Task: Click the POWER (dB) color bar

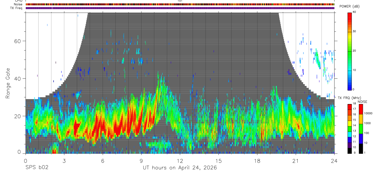Action: click(349, 51)
